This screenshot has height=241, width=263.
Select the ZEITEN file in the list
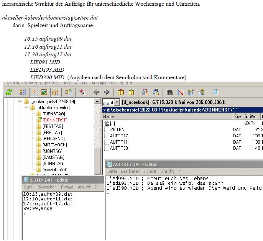tap(117, 130)
